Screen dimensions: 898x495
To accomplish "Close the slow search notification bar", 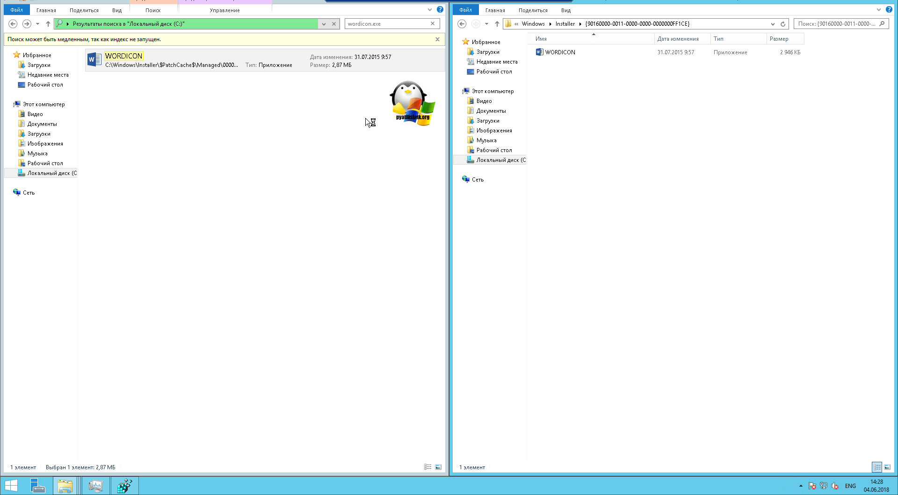I will [x=437, y=39].
